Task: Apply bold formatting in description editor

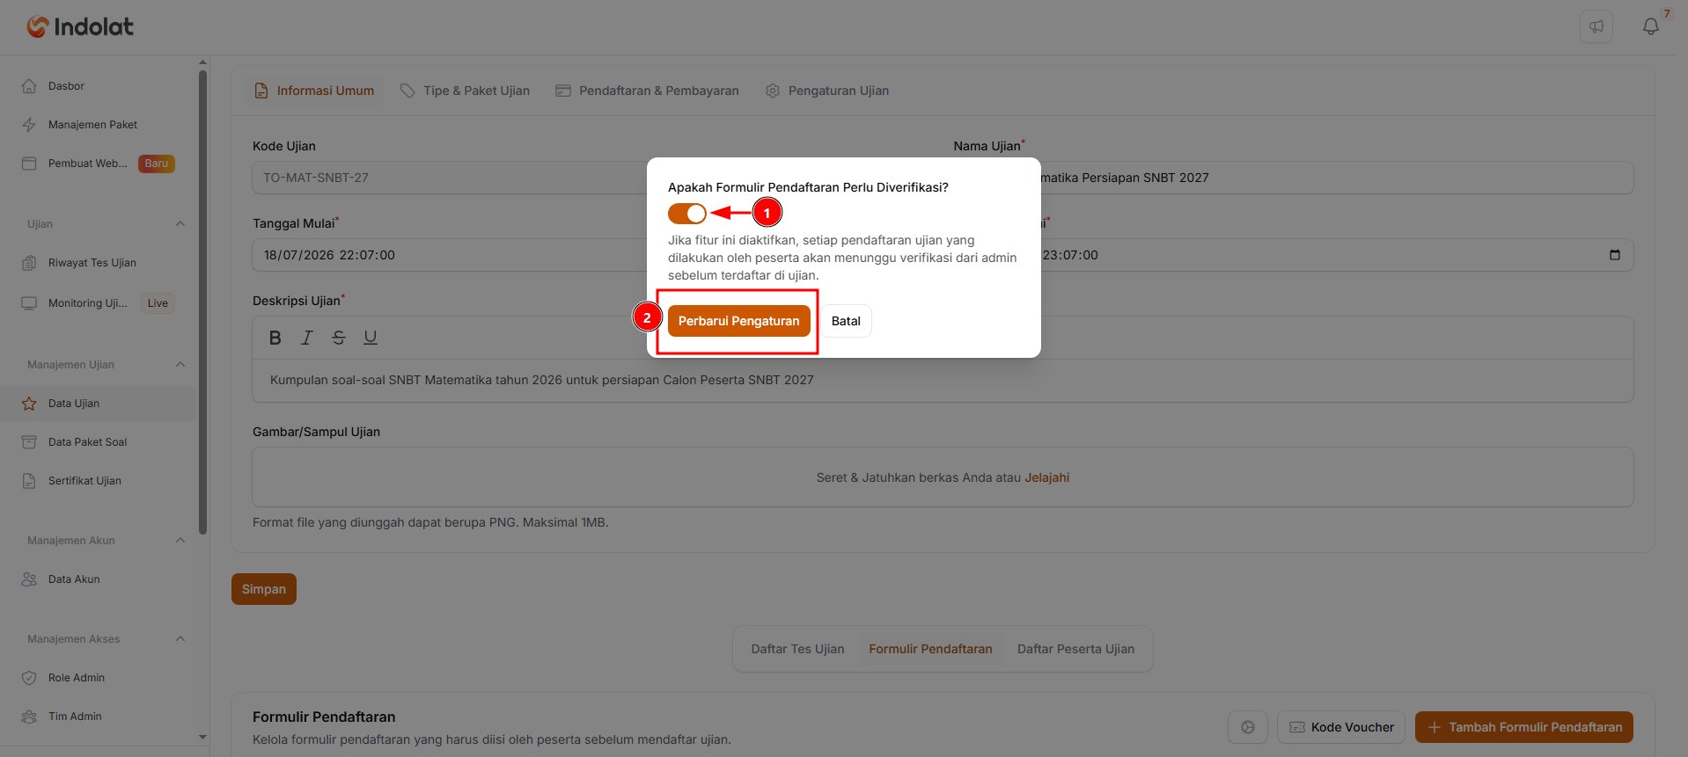Action: tap(275, 338)
